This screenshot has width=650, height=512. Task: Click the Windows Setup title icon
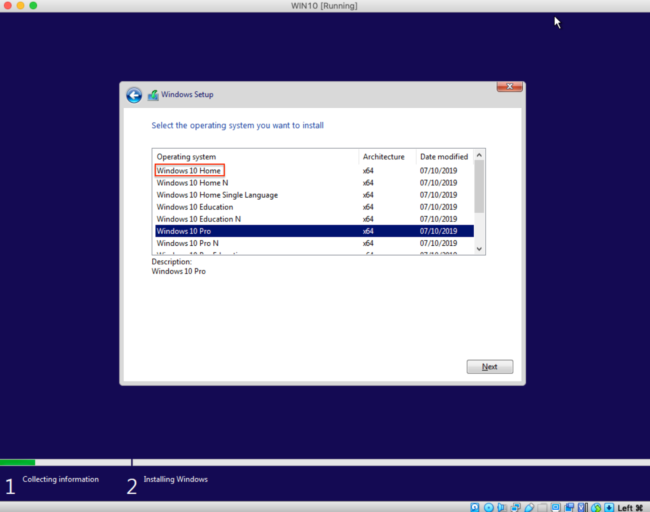pyautogui.click(x=153, y=95)
